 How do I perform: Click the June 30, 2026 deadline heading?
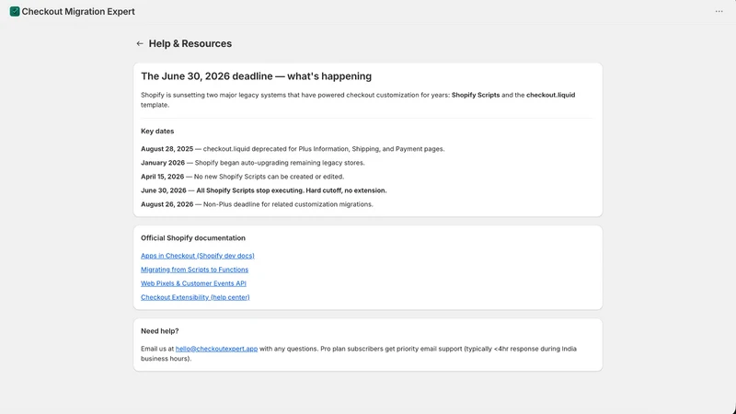coord(257,76)
